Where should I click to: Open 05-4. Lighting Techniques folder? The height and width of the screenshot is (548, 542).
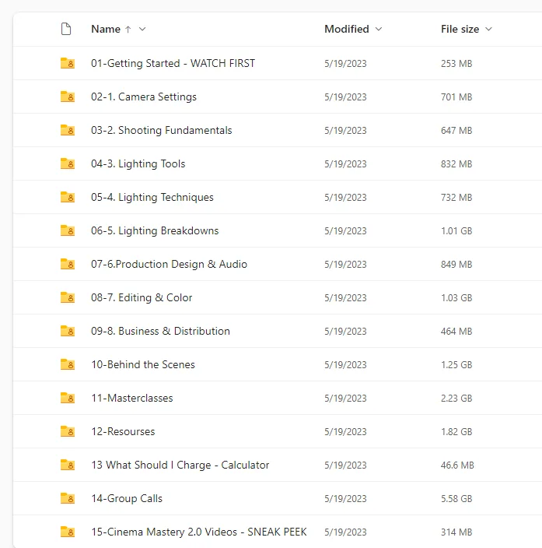coord(152,197)
